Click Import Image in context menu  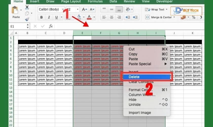tap(140, 113)
